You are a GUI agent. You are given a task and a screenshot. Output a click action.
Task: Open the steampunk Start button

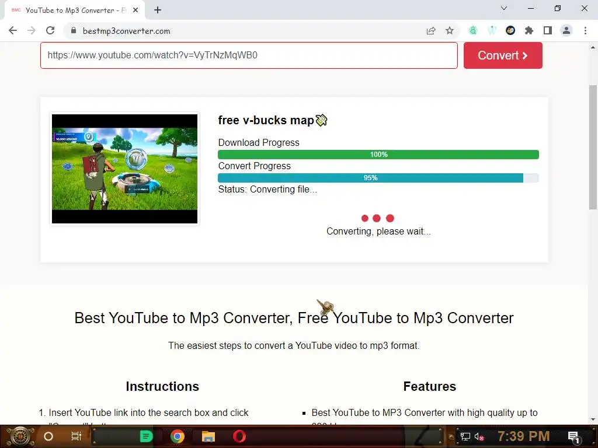(x=20, y=436)
